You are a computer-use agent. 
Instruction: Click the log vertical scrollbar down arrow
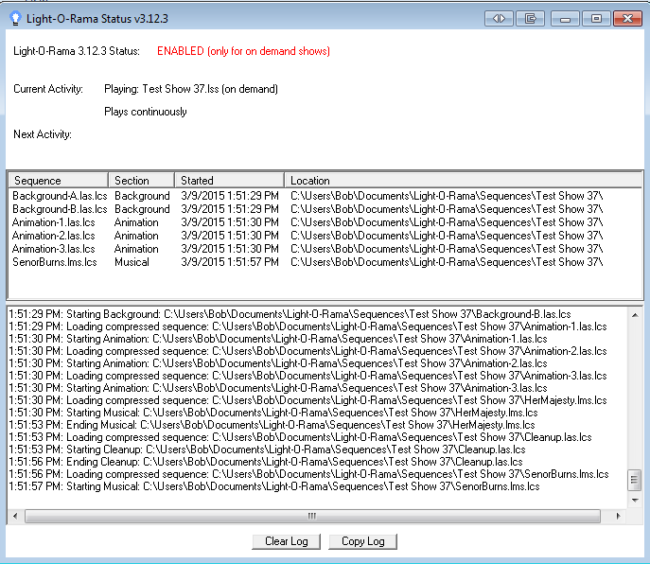pyautogui.click(x=635, y=501)
